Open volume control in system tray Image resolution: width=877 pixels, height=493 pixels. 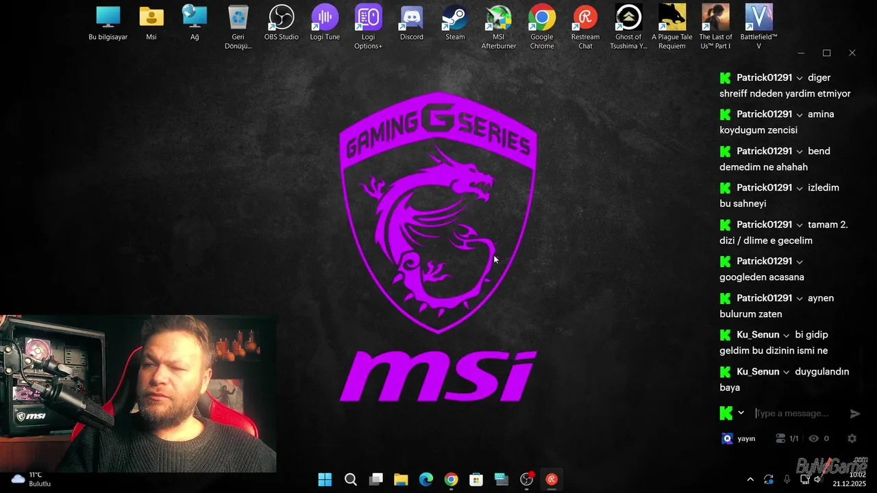pos(817,479)
